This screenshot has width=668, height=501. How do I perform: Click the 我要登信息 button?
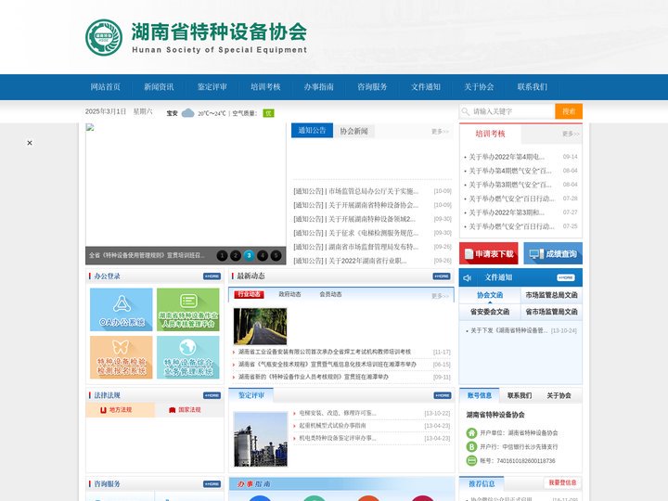coord(562,482)
